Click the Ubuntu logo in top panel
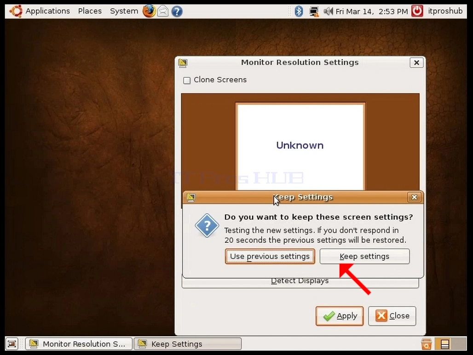 point(16,11)
